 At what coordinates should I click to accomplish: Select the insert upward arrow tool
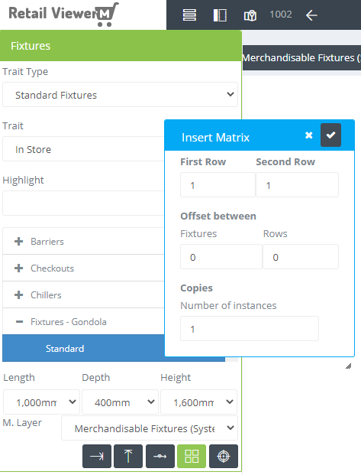click(128, 456)
